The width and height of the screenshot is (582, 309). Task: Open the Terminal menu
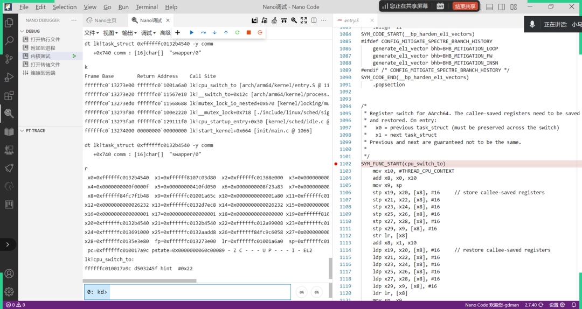[147, 7]
